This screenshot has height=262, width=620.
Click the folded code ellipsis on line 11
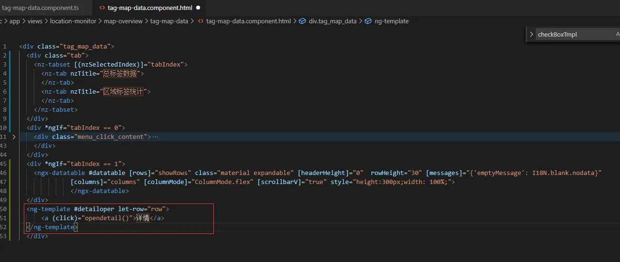[155, 137]
